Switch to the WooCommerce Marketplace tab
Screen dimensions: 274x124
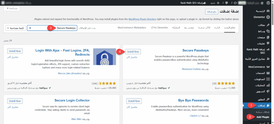coord(132,28)
